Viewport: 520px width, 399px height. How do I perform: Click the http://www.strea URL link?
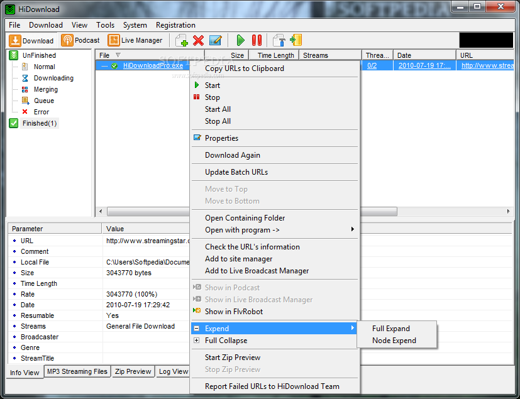coord(487,65)
